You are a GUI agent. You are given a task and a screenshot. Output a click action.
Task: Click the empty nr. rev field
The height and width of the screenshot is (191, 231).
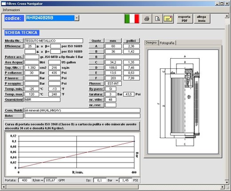[111, 105]
